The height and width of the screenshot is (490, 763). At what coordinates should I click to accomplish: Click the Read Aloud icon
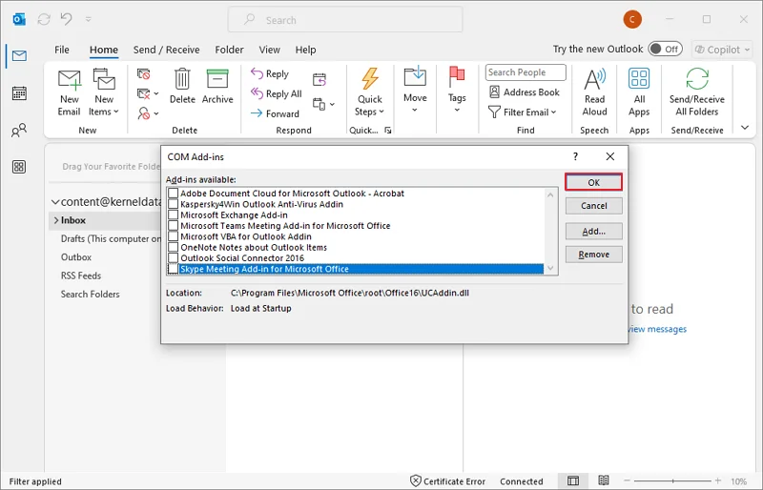(x=594, y=79)
